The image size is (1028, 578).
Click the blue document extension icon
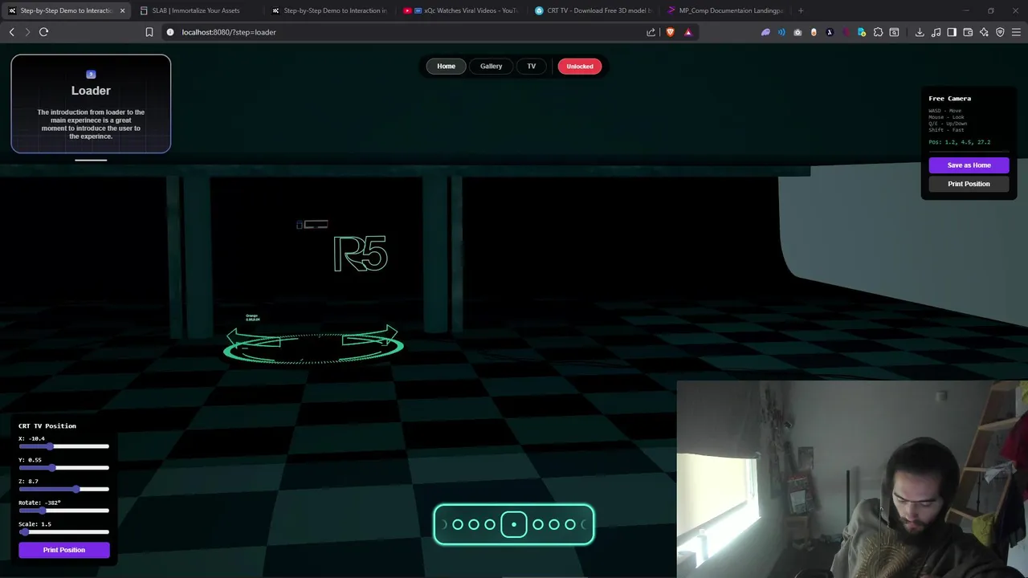point(862,32)
